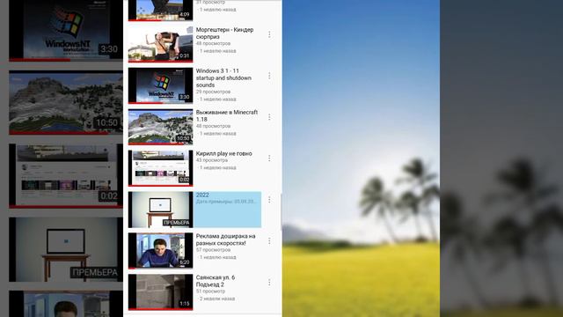This screenshot has height=317, width=563.
Task: Open options menu for the 2022 premiere video
Action: click(269, 200)
